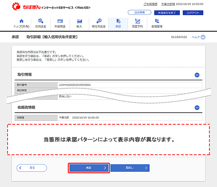
Task: Click the help question mark icon
Action: 203,37
